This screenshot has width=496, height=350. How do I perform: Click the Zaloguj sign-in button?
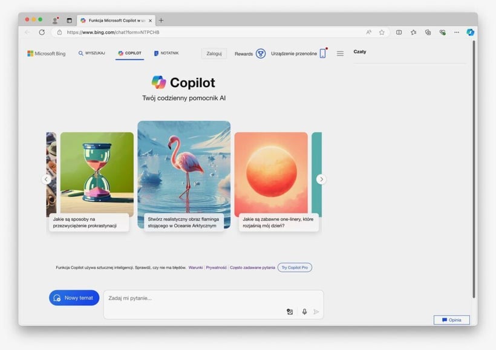click(x=214, y=53)
